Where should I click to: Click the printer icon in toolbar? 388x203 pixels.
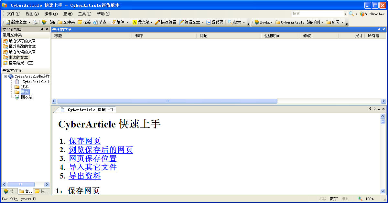coord(35,22)
